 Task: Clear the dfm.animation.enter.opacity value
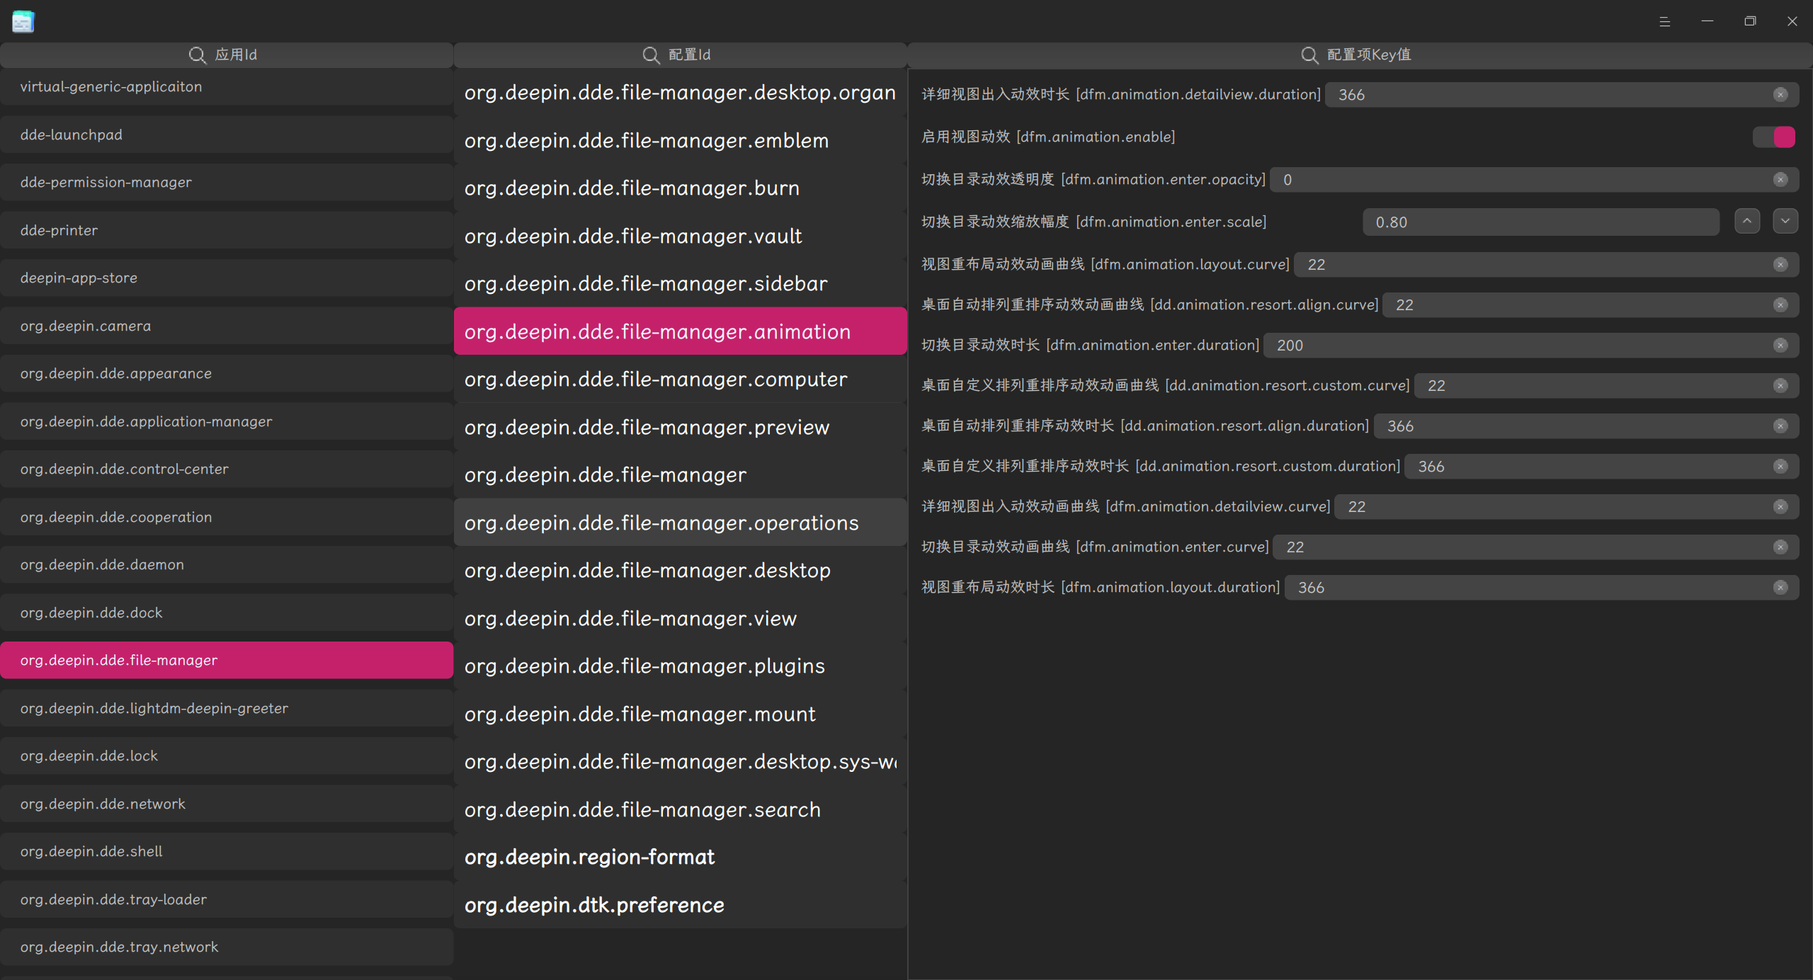click(x=1780, y=180)
